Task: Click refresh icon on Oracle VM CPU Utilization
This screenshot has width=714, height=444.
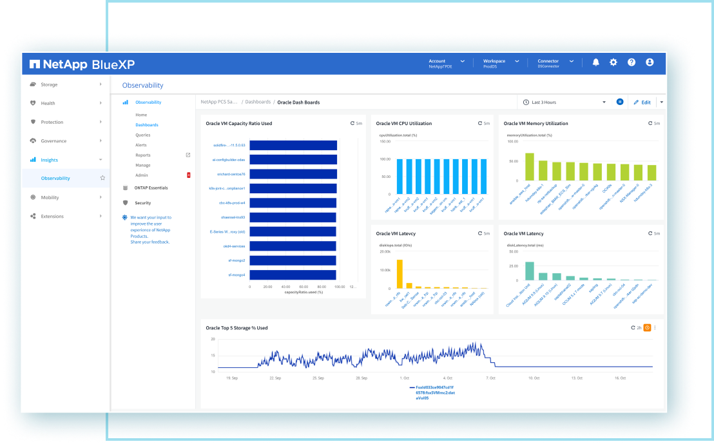Action: pos(480,123)
